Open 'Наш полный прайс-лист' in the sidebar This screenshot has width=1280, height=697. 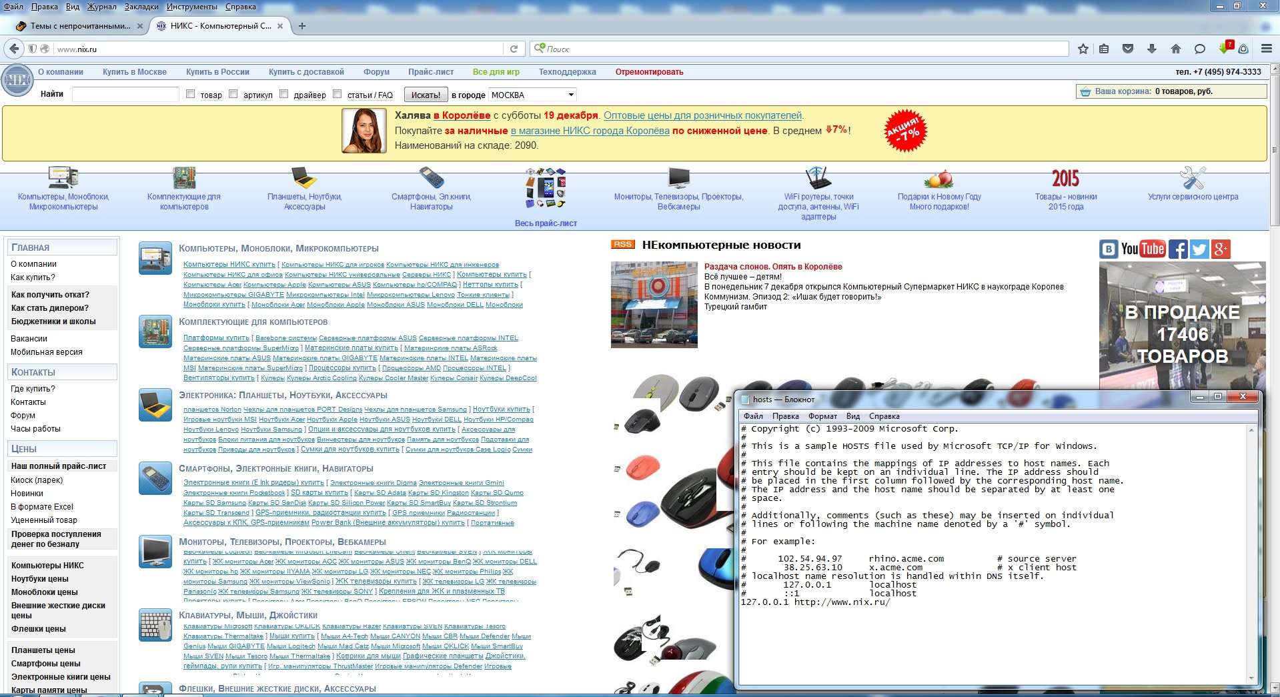click(59, 466)
